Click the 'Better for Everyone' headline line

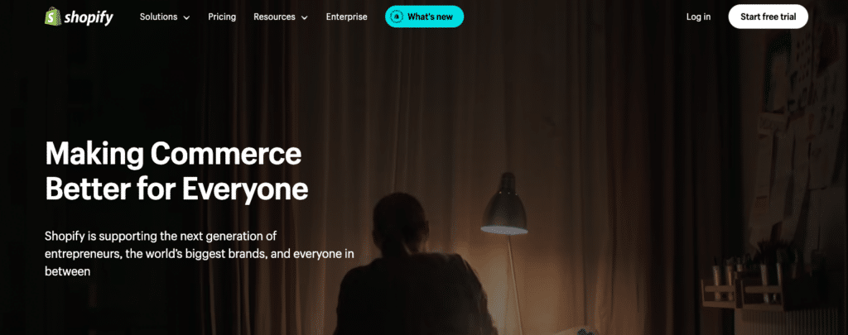(x=176, y=189)
